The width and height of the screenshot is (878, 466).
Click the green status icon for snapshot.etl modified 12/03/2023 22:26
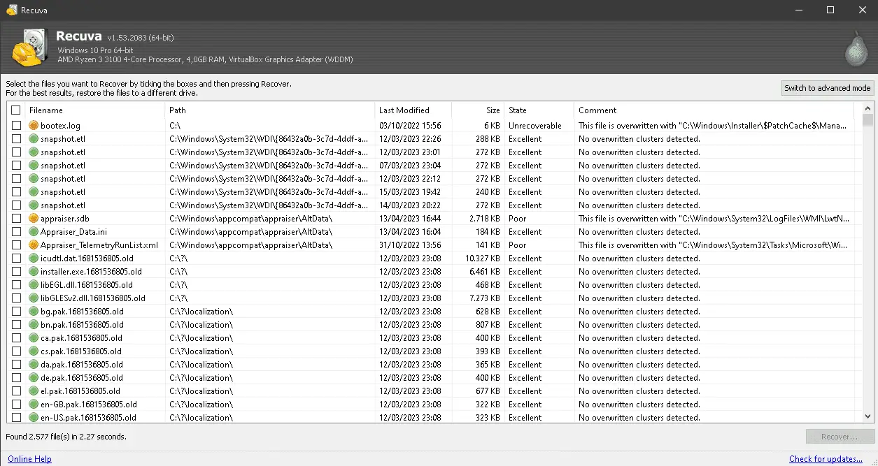34,139
